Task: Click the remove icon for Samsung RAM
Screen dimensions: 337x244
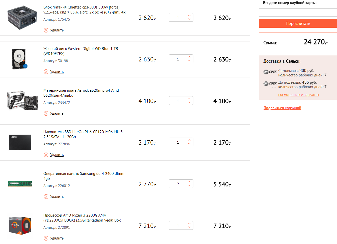Action: tap(46, 197)
